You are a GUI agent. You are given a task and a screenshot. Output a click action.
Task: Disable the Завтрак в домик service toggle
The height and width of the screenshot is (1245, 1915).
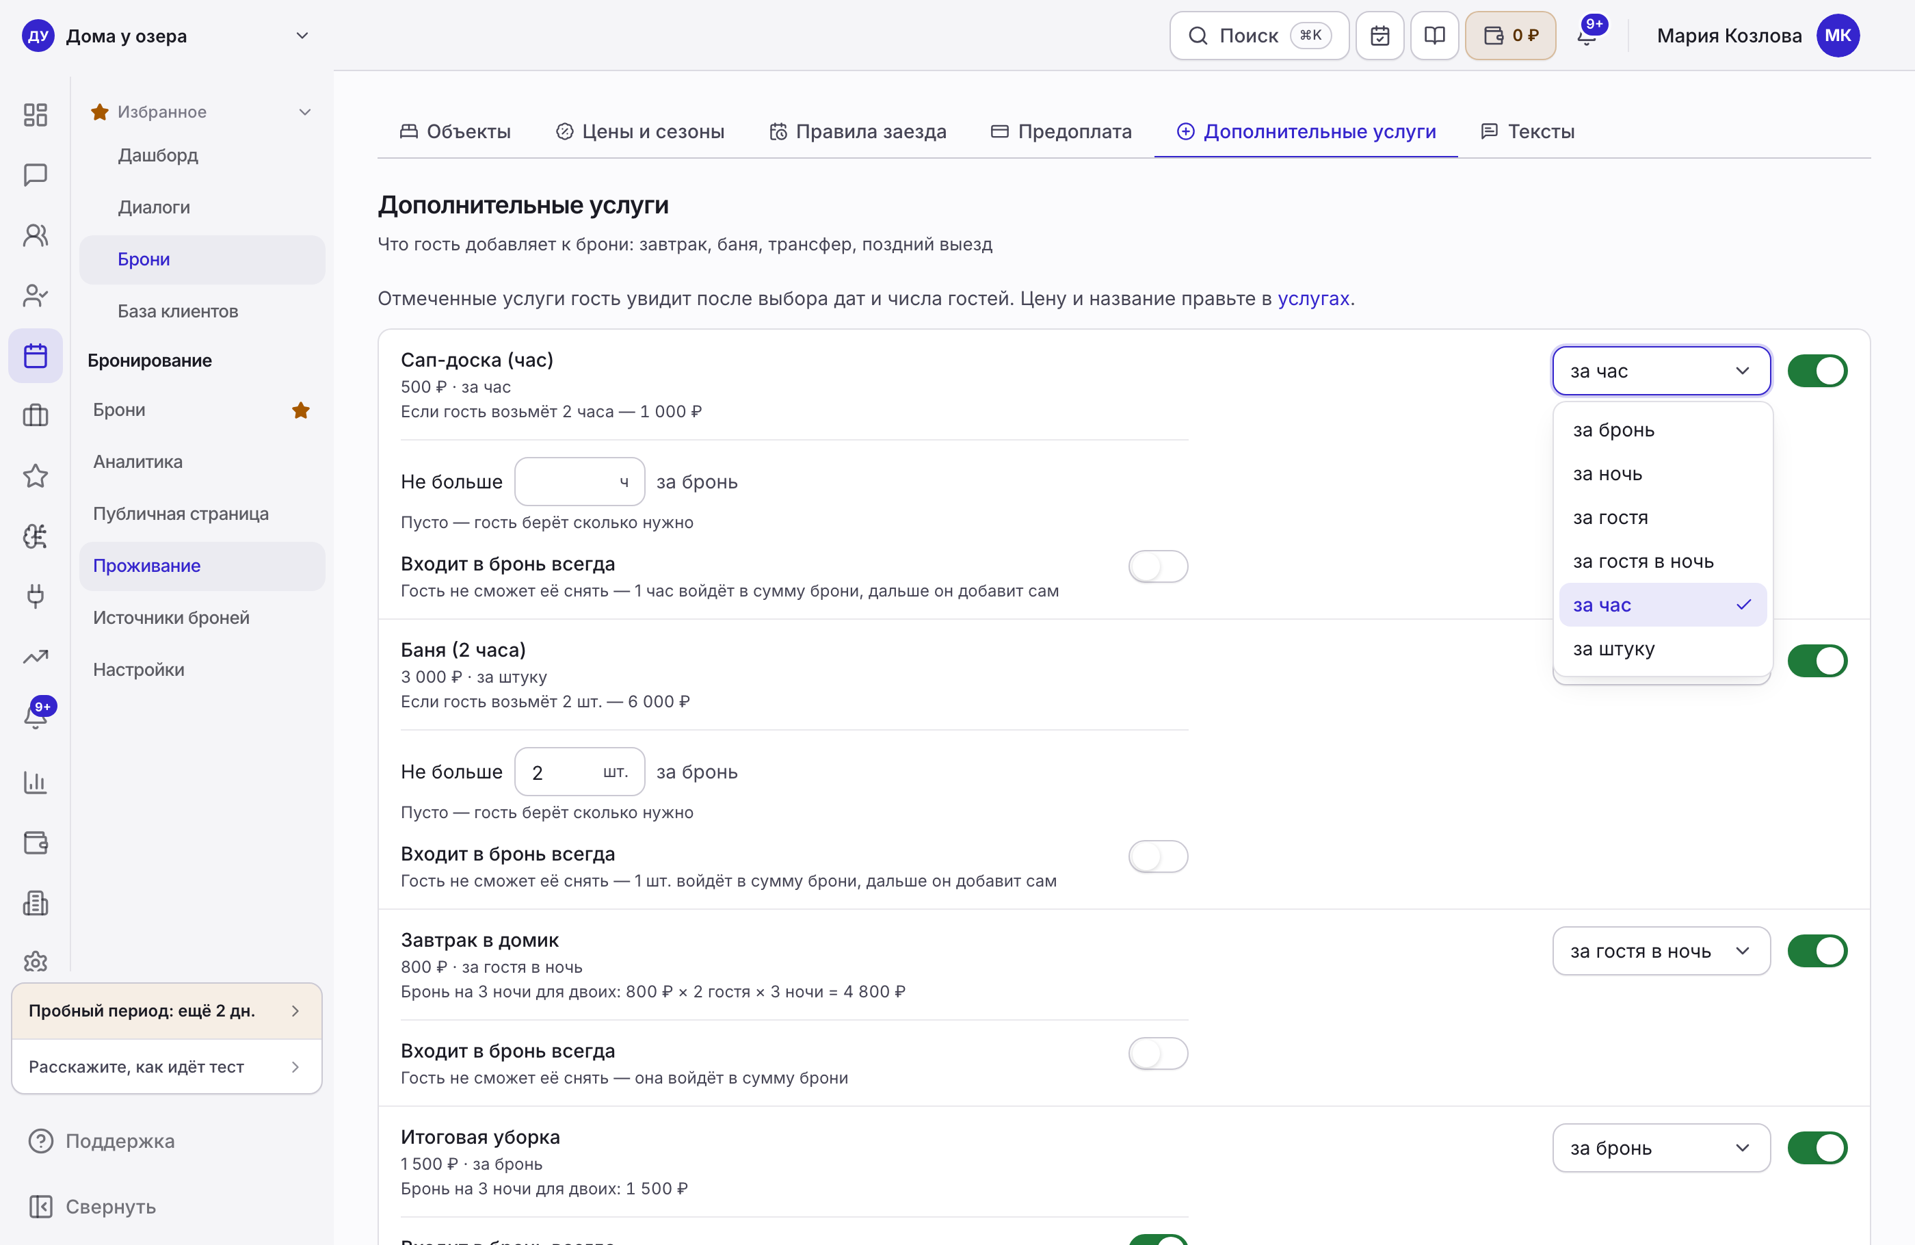pos(1817,952)
